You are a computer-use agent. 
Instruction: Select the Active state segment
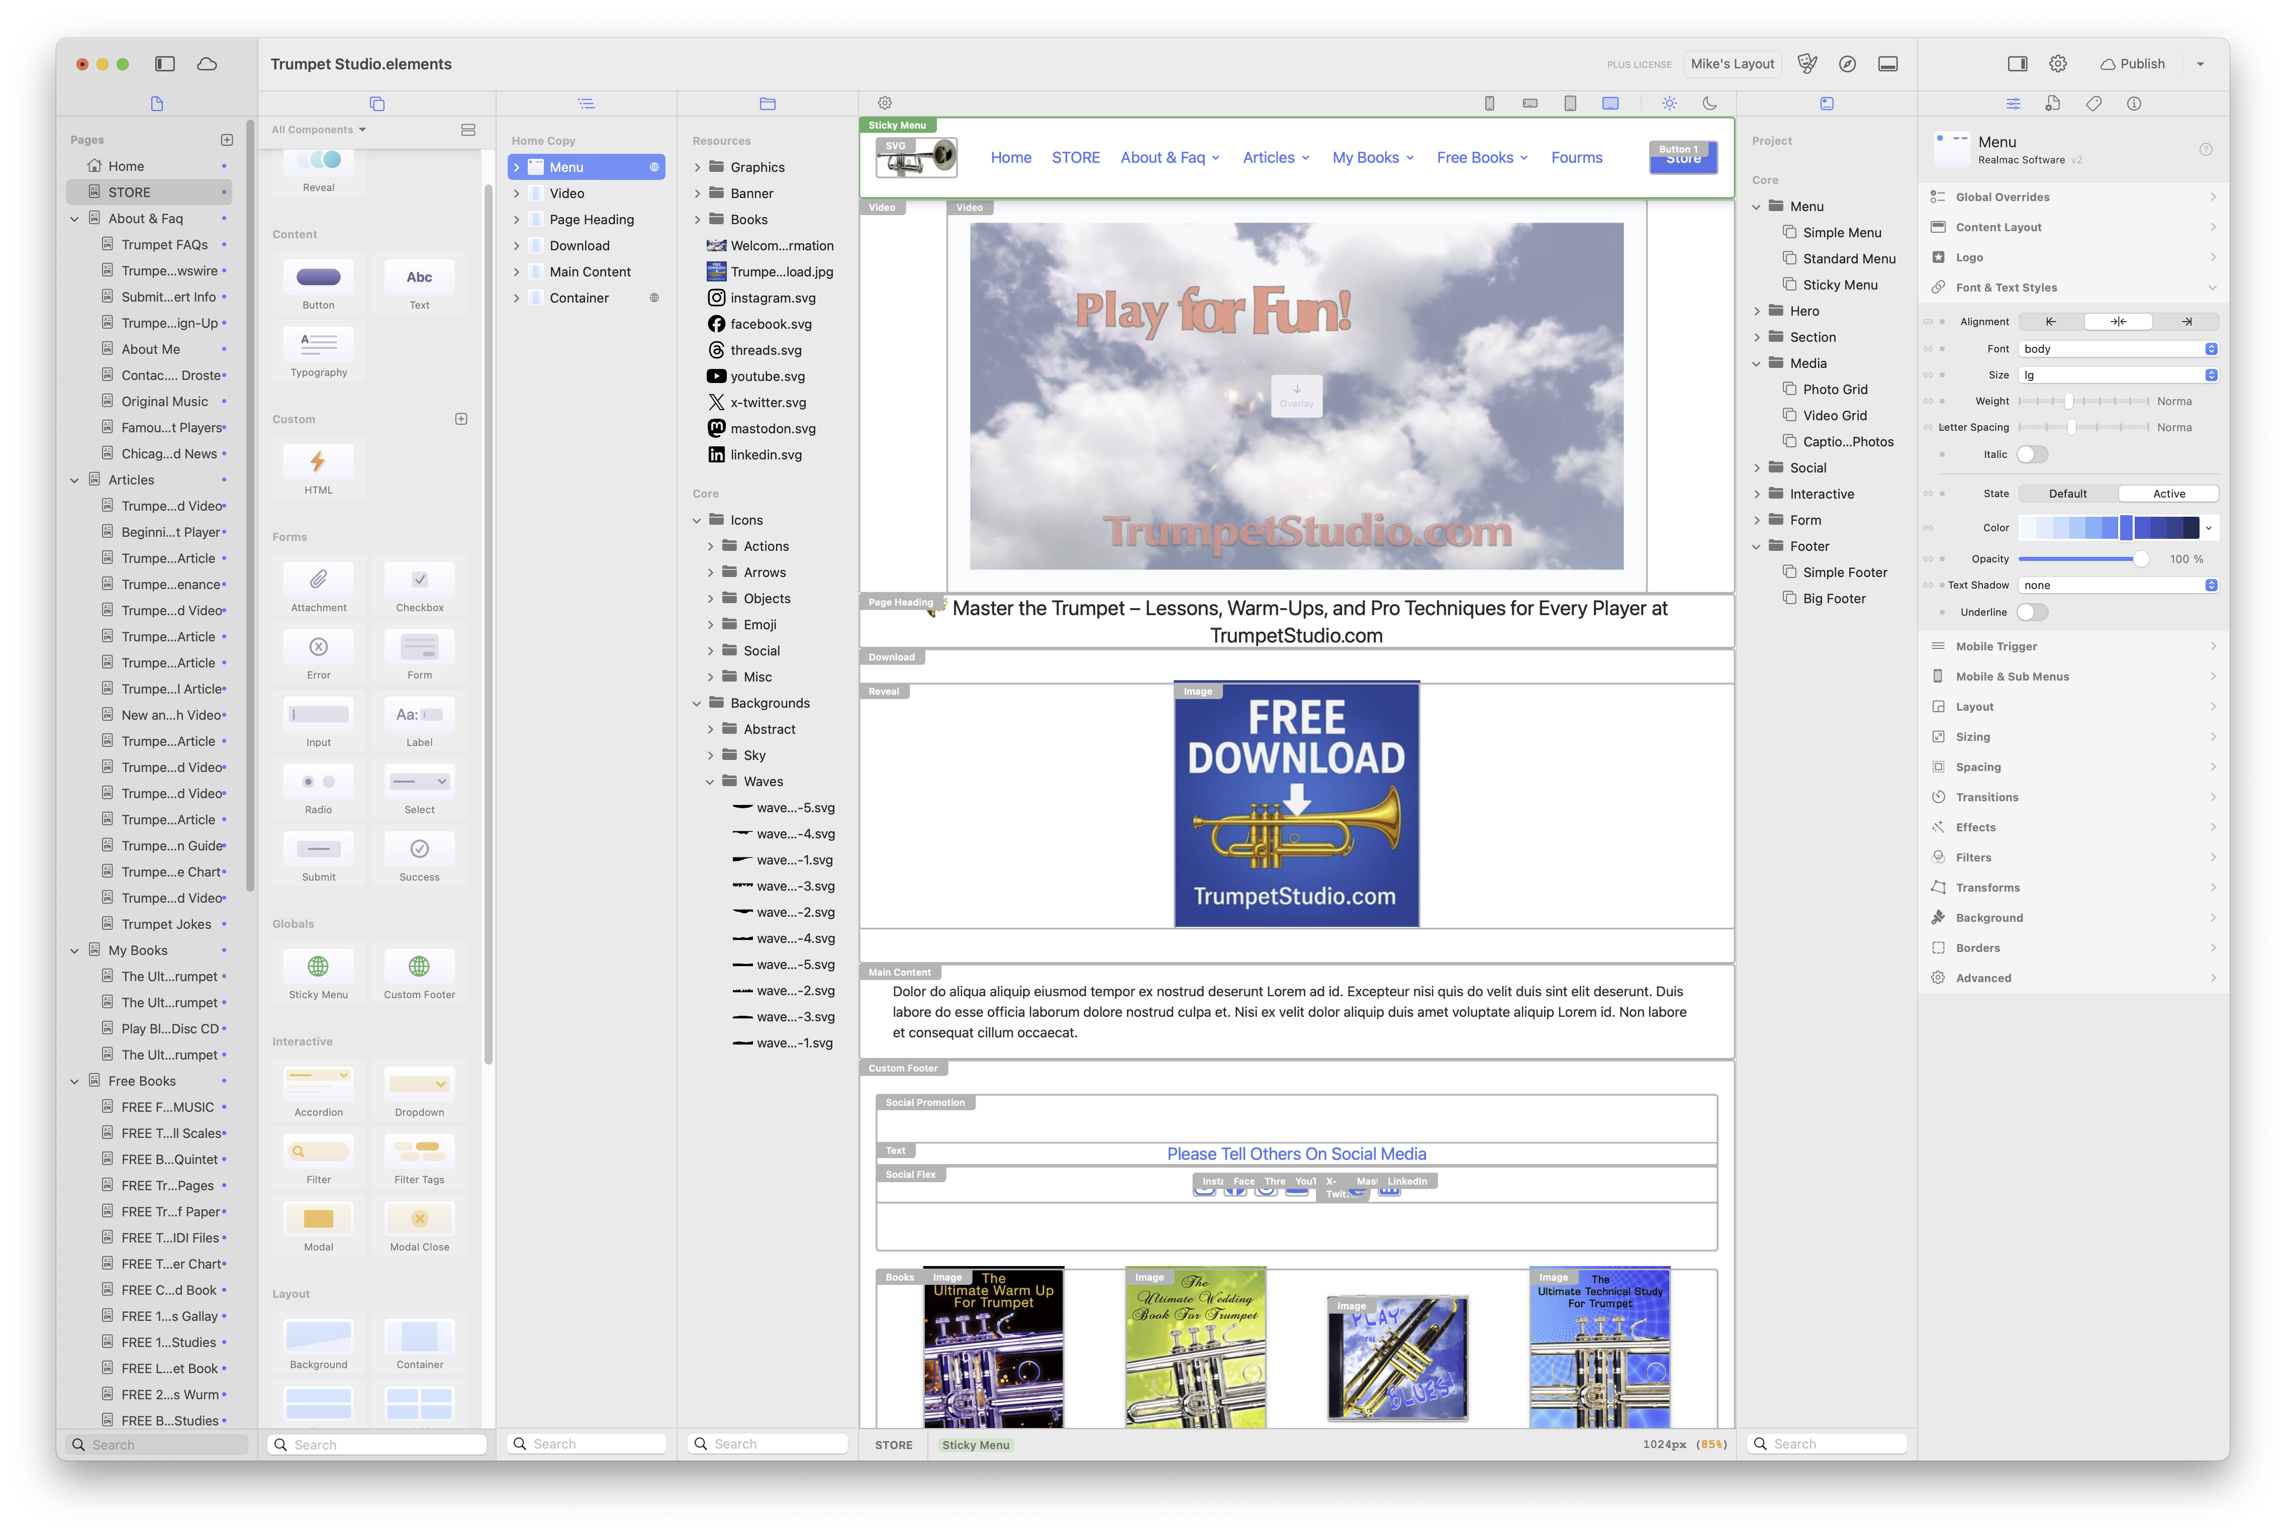click(x=2168, y=494)
